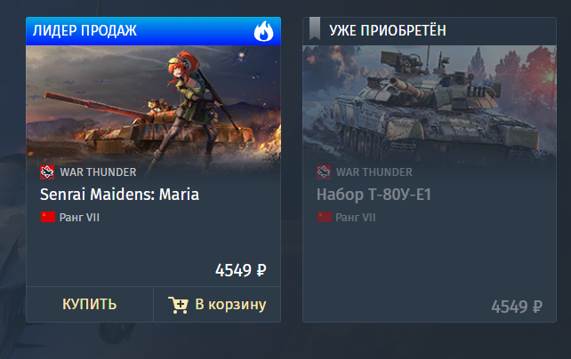This screenshot has height=359, width=571.
Task: Click WAR THUNDER text on Maria card
Action: (x=98, y=172)
